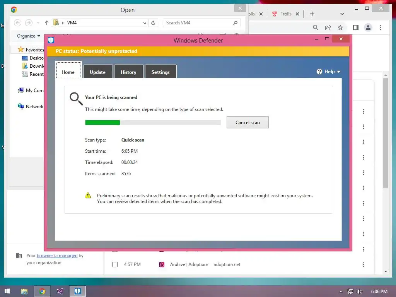Bookmark this page with the star icon
Viewport: 396px width, 297px height.
[340, 27]
